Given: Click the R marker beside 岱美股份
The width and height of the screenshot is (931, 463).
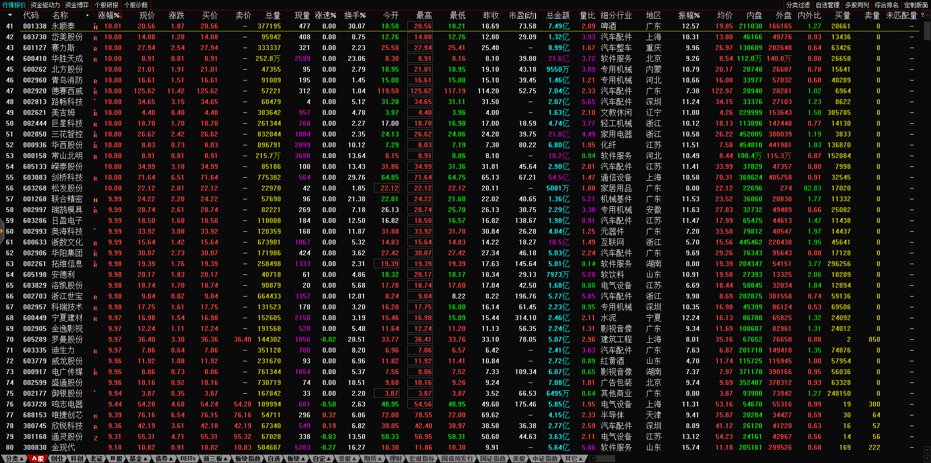Looking at the screenshot, I should coord(95,38).
